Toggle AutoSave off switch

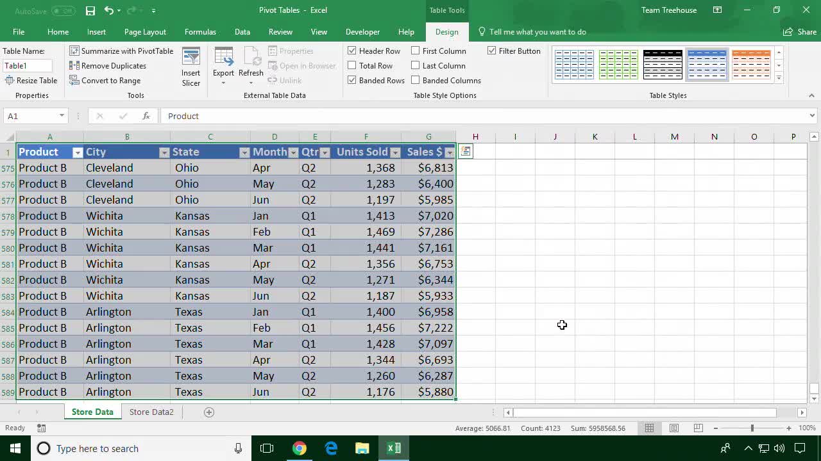pos(63,11)
